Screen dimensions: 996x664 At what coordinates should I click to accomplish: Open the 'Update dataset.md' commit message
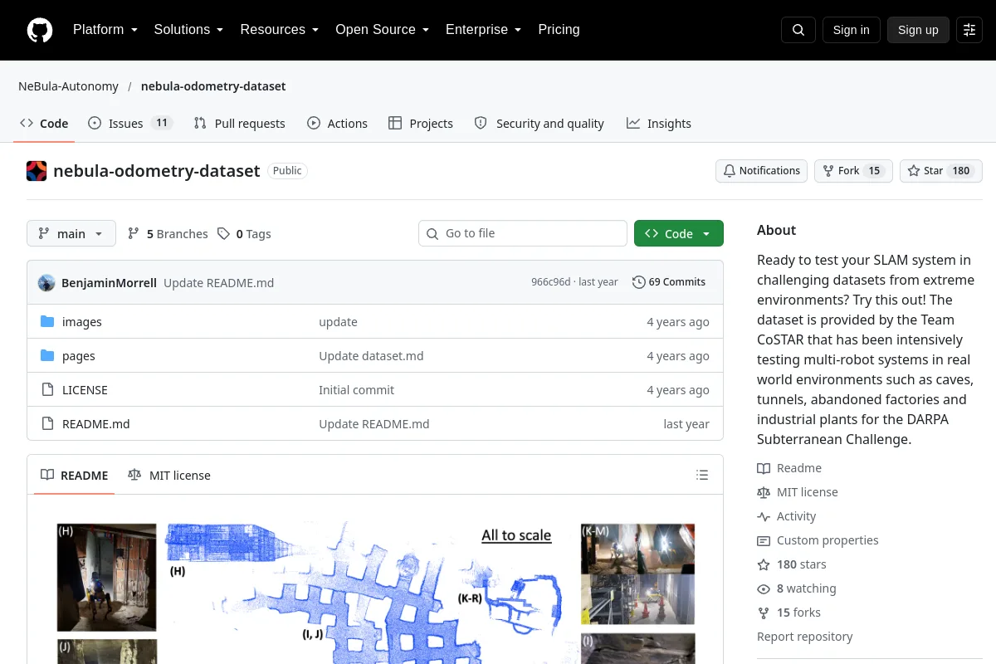(371, 356)
